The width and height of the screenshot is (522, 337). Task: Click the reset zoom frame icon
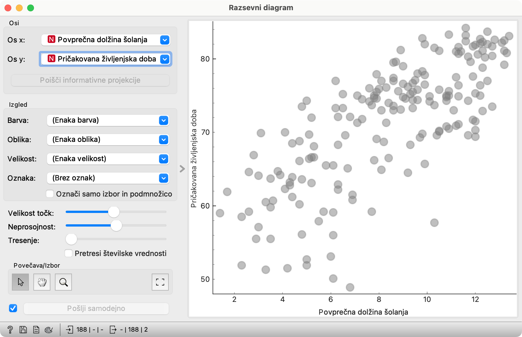tap(160, 282)
